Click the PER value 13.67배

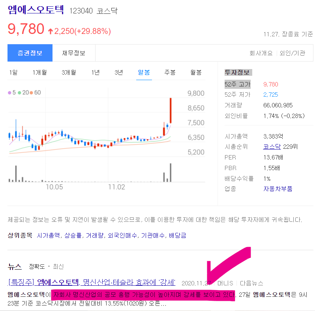click(273, 157)
